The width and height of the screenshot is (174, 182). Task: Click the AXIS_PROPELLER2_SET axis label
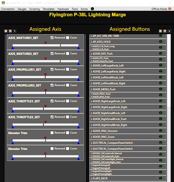[x=24, y=86]
